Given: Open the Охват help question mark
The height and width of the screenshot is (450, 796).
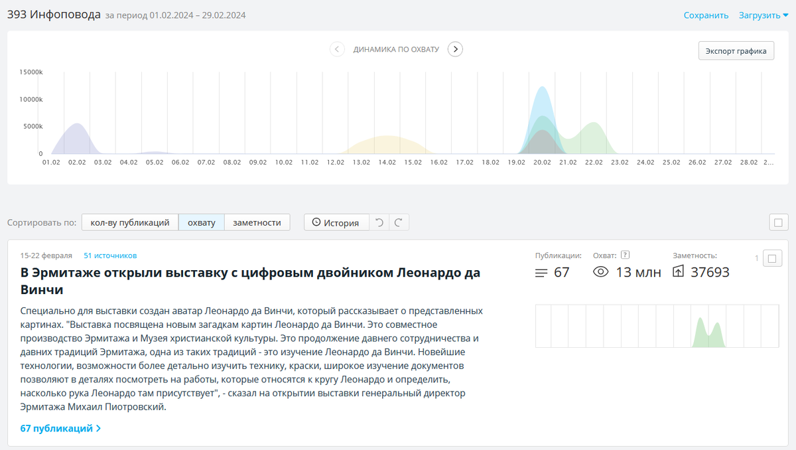Looking at the screenshot, I should pos(624,254).
